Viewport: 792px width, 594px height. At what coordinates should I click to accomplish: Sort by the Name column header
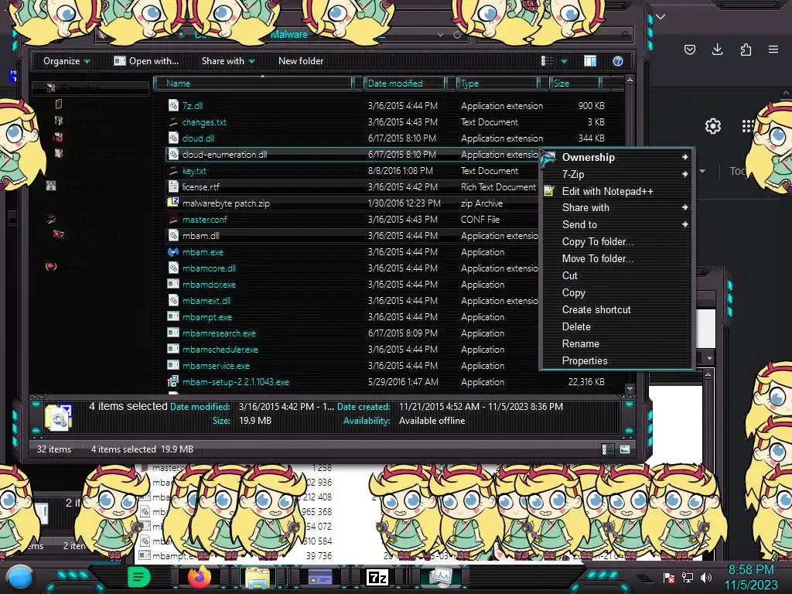pos(254,84)
